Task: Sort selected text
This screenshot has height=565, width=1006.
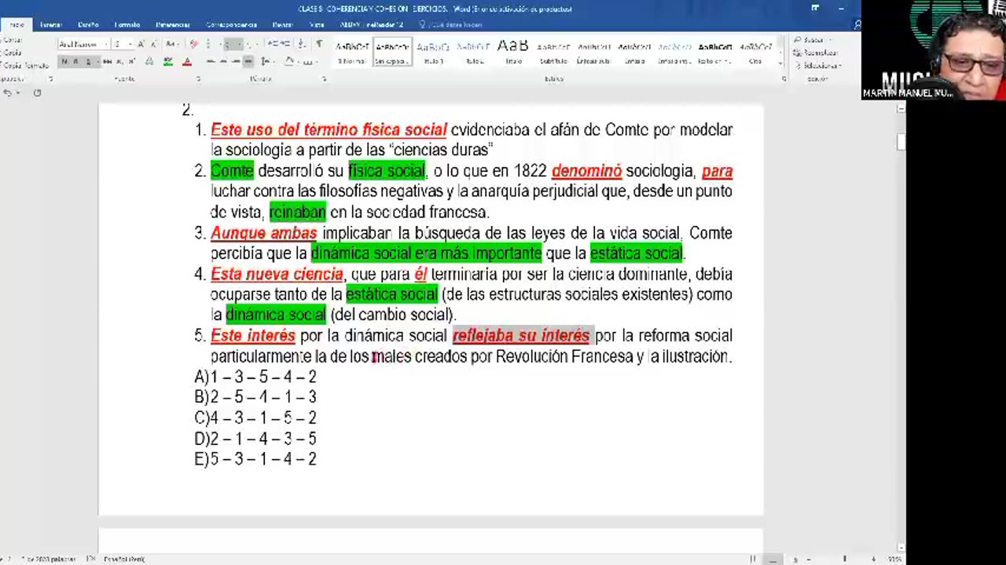Action: (x=303, y=44)
